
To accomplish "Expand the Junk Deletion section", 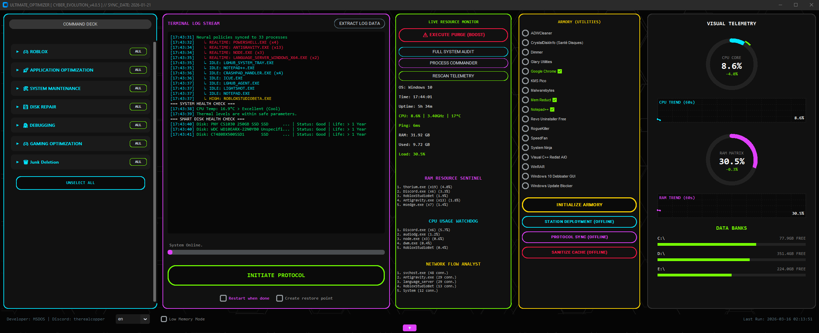I will click(x=17, y=162).
